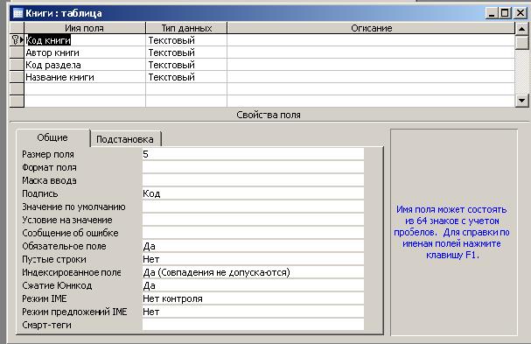Select the Автор книги field name cell
531x344 pixels.
pyautogui.click(x=85, y=53)
